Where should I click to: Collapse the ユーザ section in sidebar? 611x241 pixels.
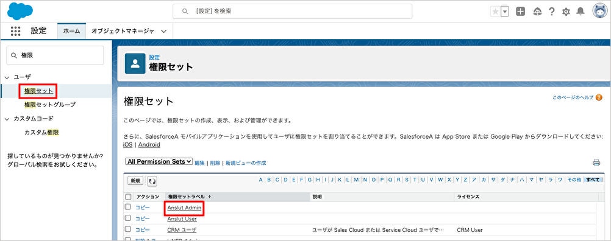[7, 77]
